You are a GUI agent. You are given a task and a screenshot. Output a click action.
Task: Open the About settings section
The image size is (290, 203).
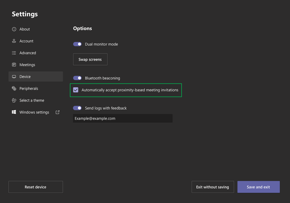[x=36, y=29]
